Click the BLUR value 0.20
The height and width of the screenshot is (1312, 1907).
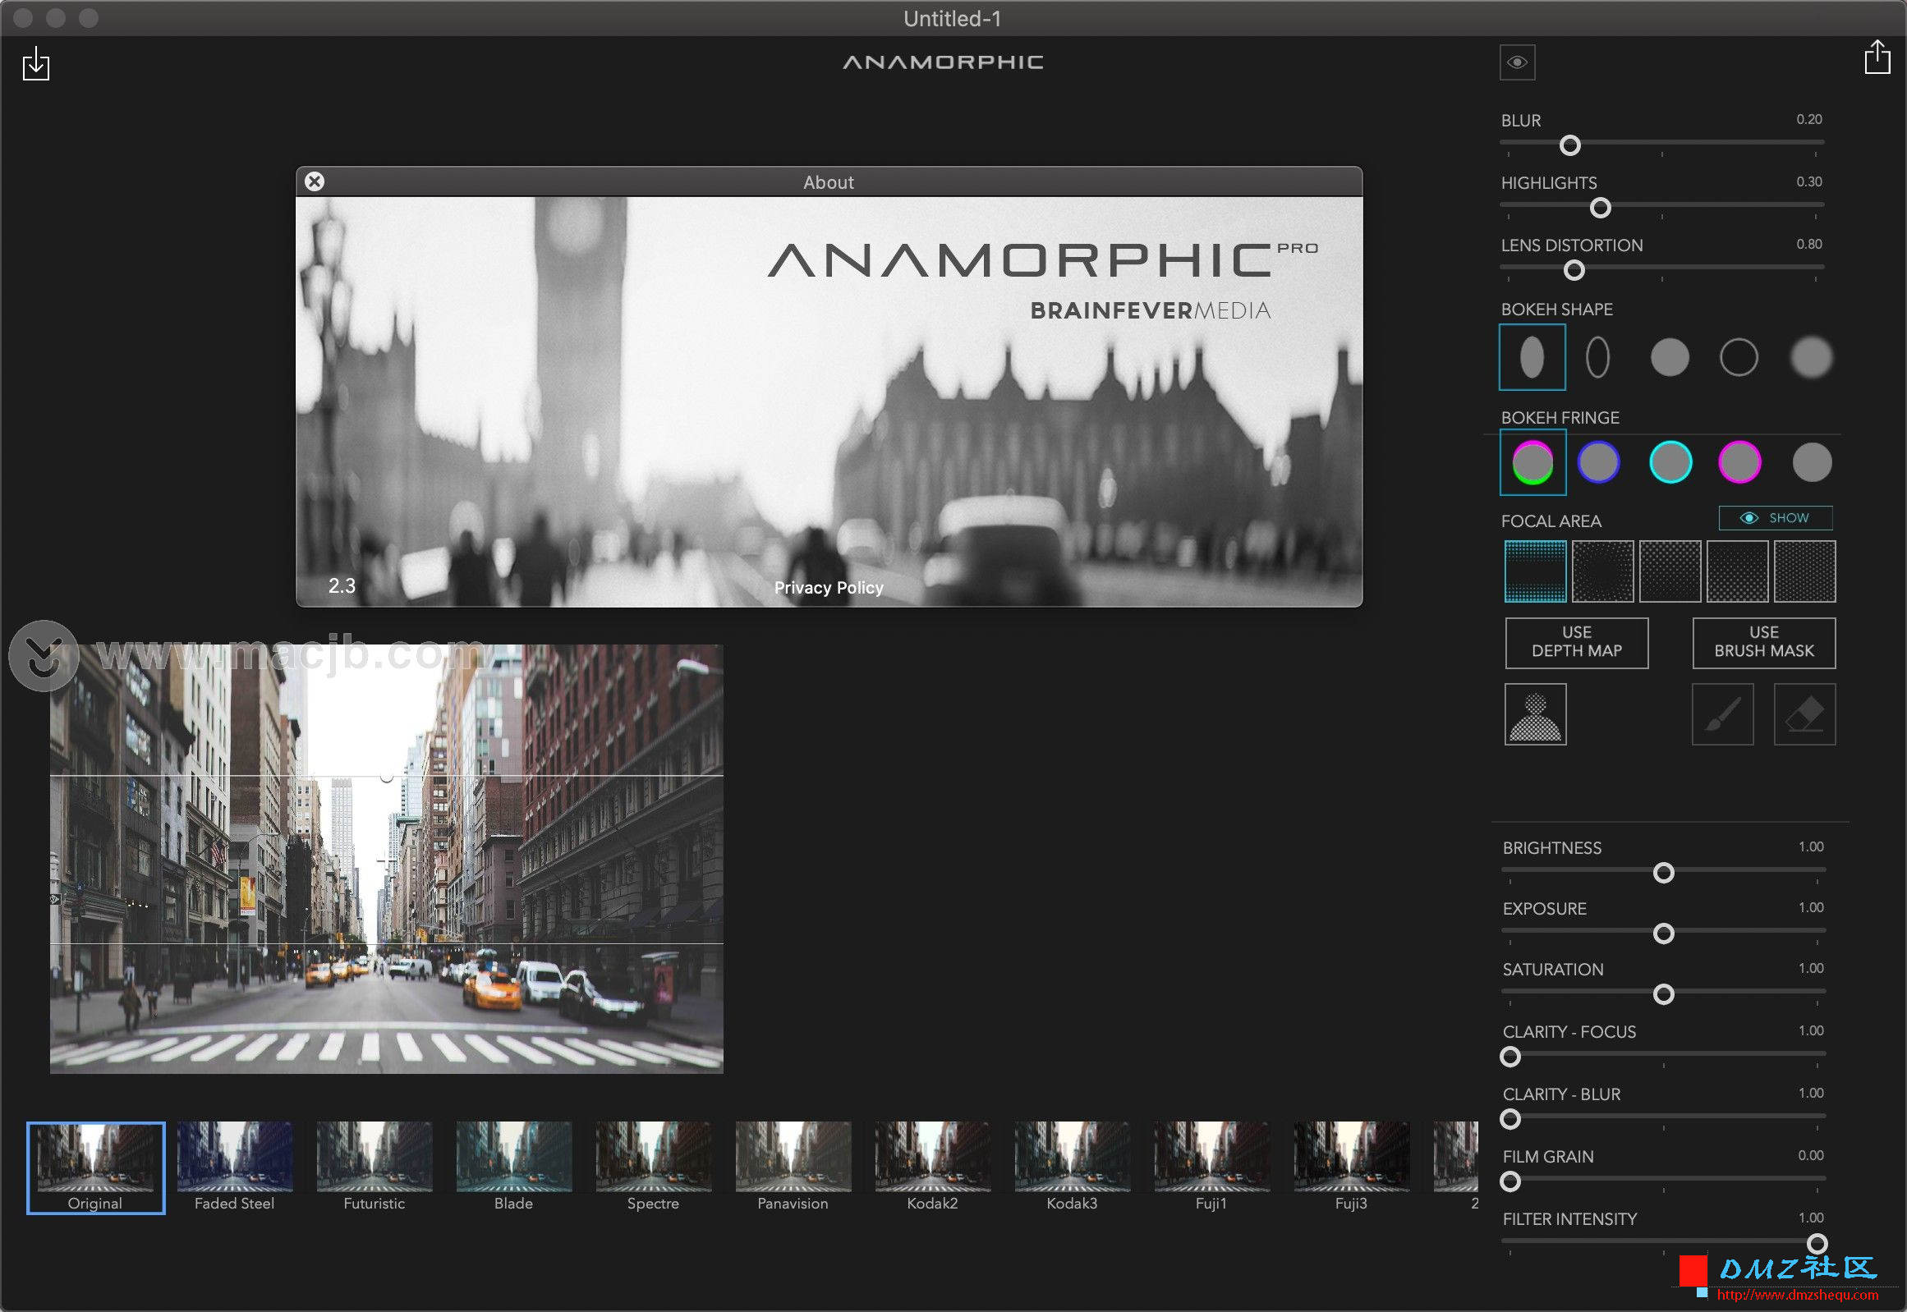1808,119
